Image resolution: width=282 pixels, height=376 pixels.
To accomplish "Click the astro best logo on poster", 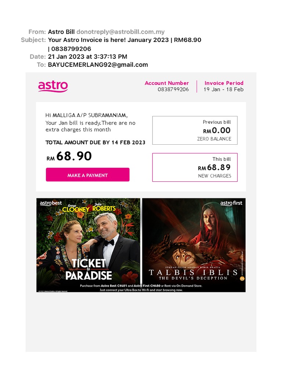I will [51, 203].
